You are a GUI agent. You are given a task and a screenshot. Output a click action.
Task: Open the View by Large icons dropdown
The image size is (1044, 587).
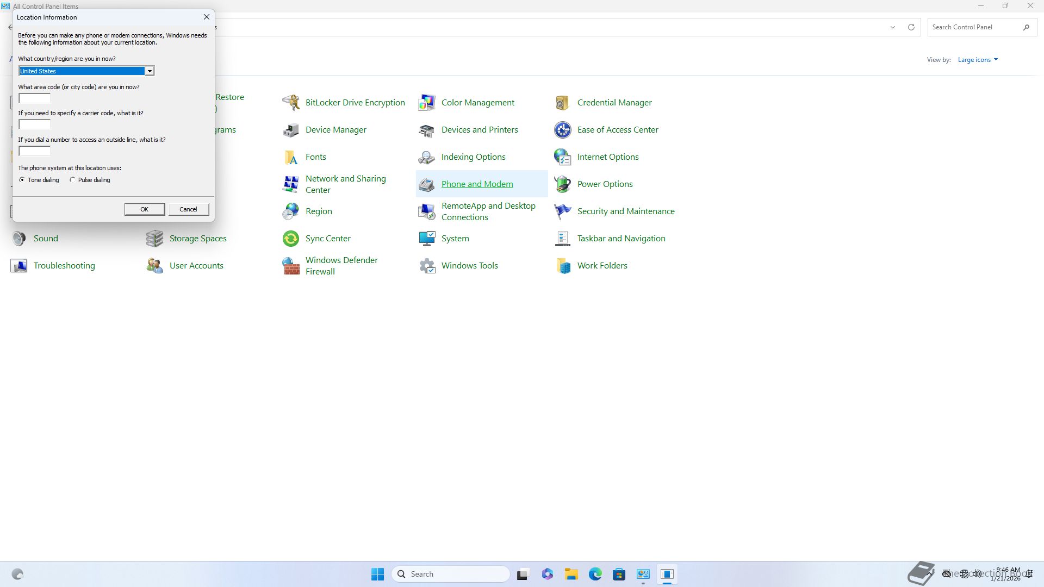point(978,60)
